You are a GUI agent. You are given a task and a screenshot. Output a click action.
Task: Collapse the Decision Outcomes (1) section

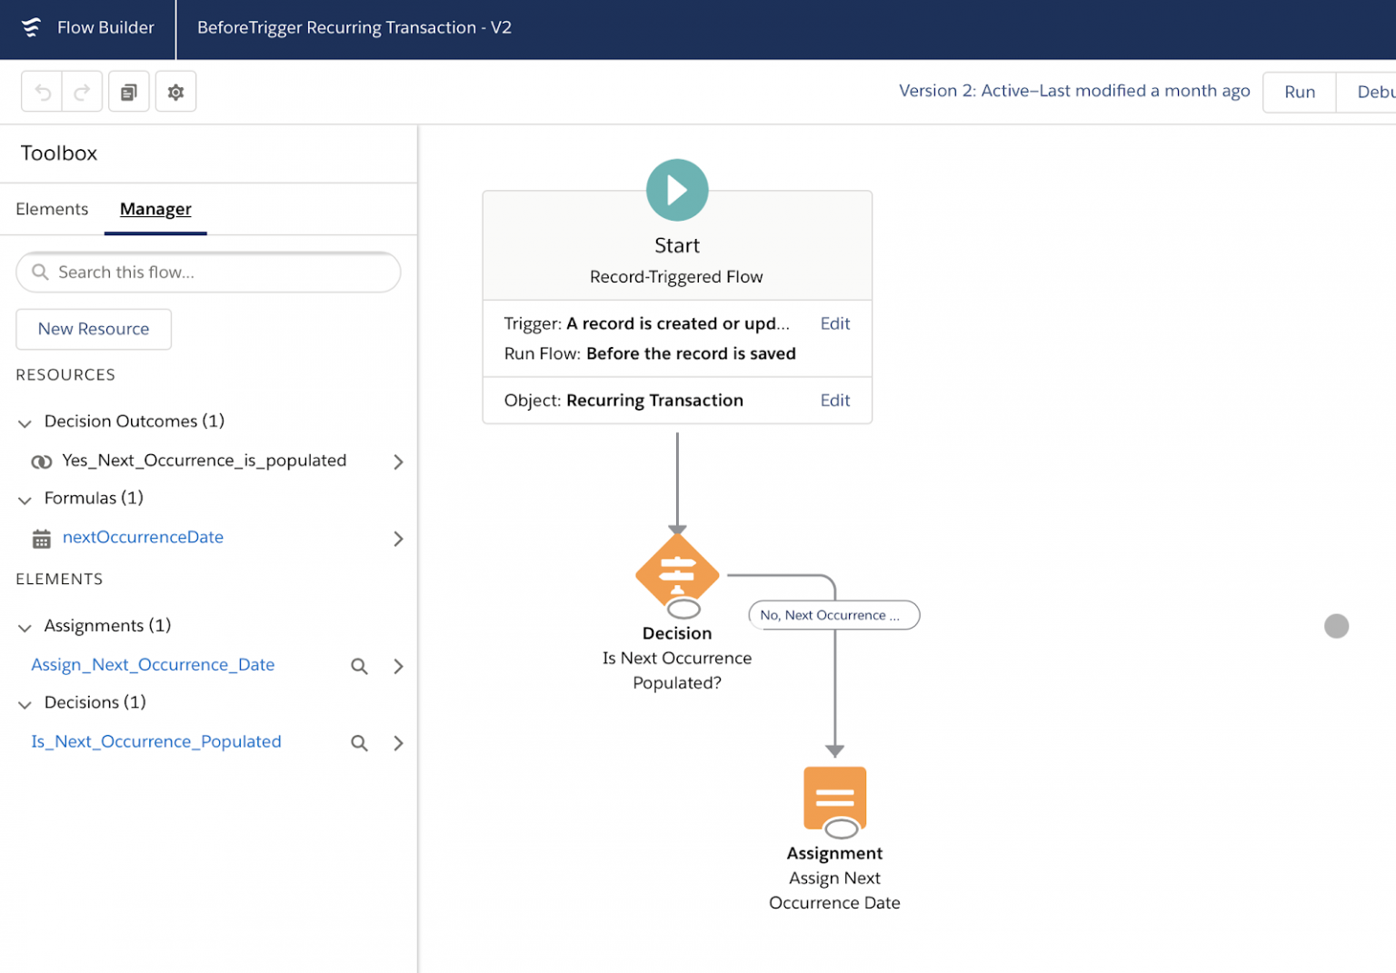[25, 423]
